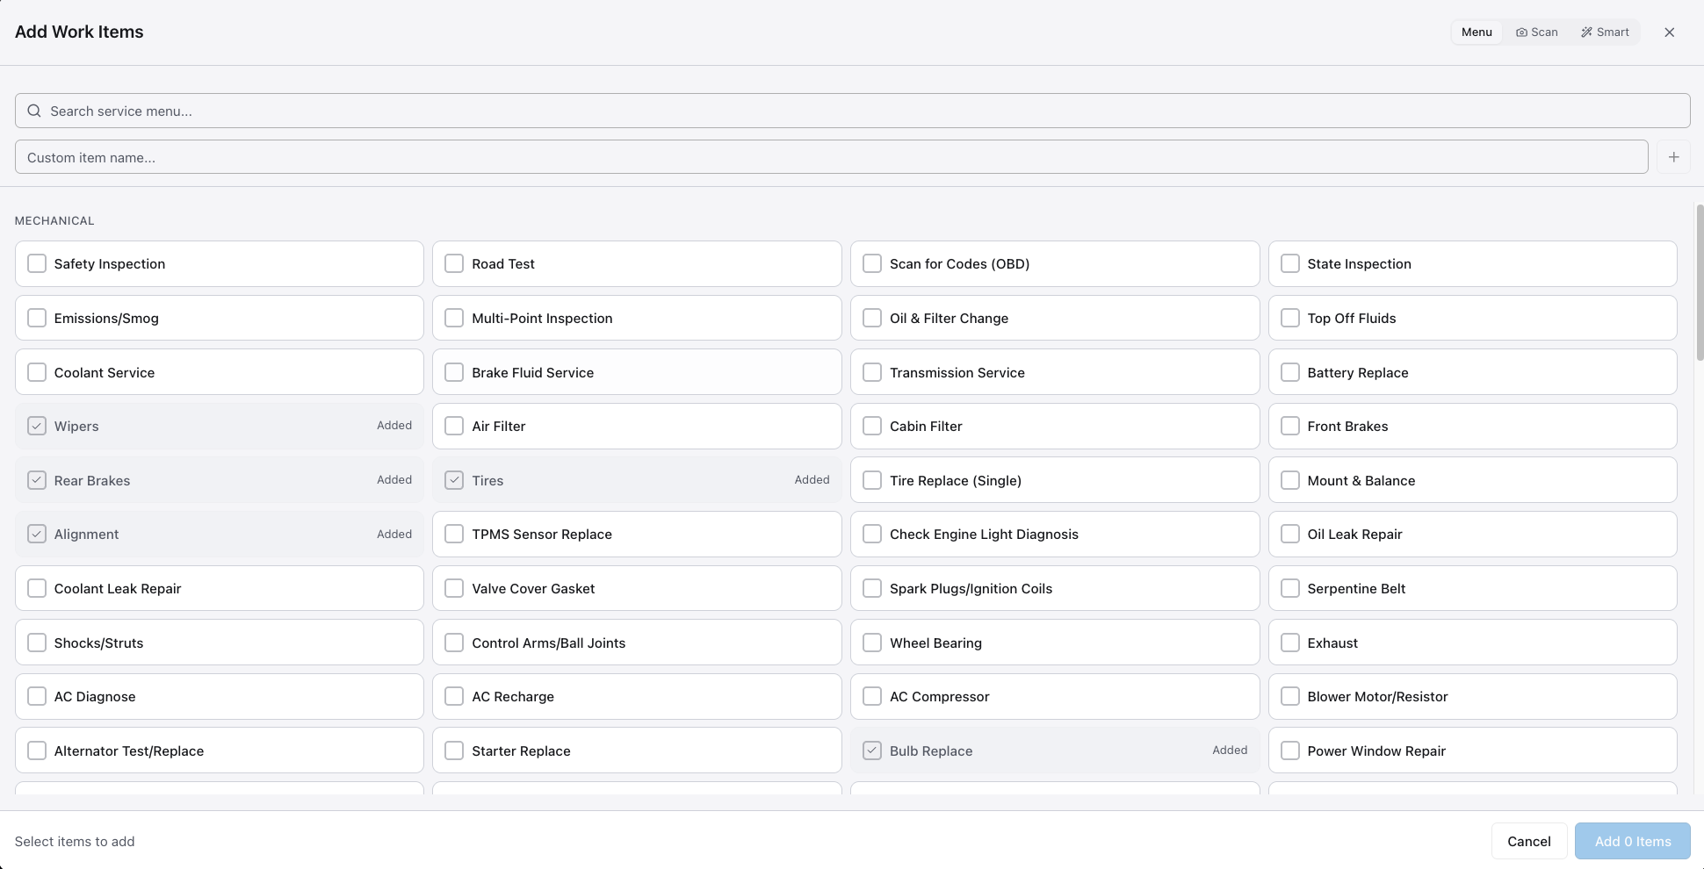The height and width of the screenshot is (869, 1704).
Task: Click the added Tires checkbox
Action: coord(454,480)
